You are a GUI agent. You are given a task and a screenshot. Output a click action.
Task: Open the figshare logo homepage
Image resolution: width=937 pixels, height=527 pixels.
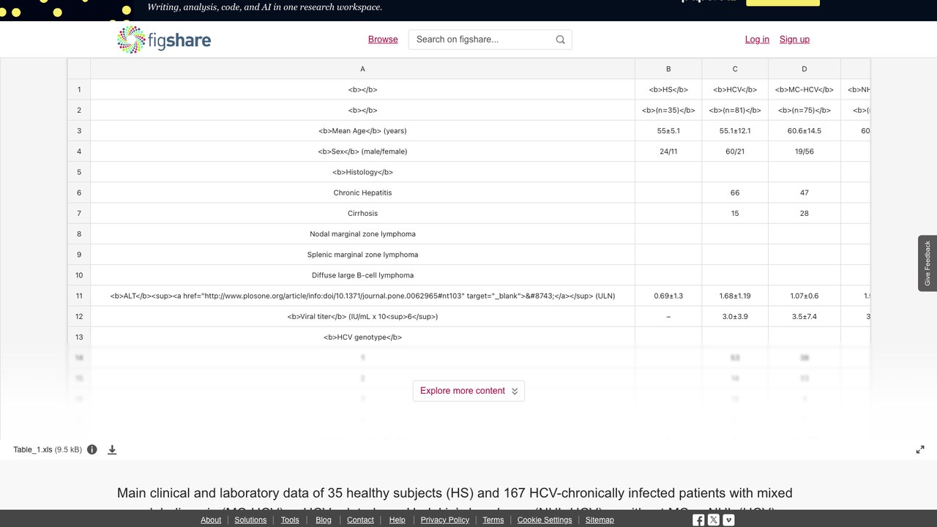click(164, 40)
